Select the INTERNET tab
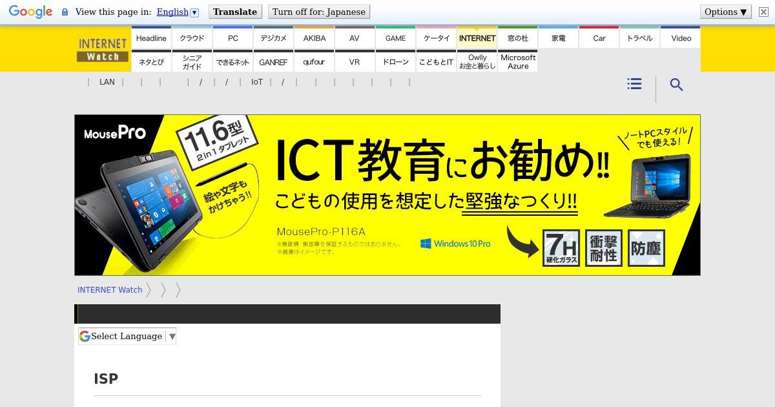Screen dimensions: 775x407 477,37
